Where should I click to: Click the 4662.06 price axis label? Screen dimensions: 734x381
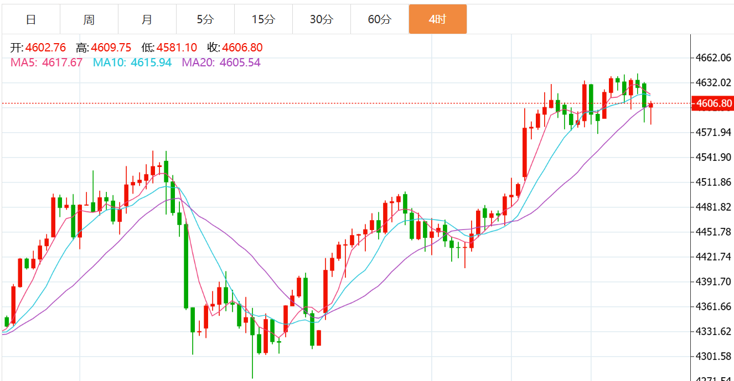coord(712,58)
